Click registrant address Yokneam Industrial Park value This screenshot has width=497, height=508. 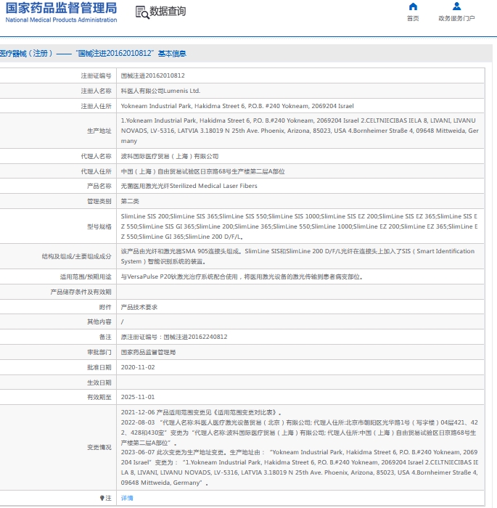click(x=237, y=106)
